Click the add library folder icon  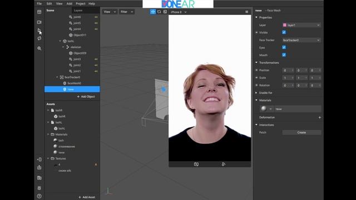[39, 178]
